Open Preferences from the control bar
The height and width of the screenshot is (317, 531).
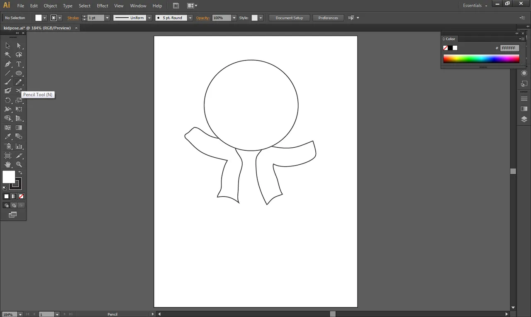point(328,18)
